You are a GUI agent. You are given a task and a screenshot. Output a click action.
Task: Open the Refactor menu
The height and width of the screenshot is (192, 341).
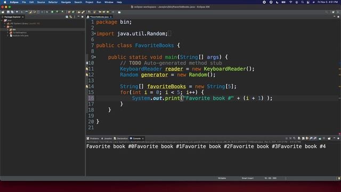pos(53,2)
